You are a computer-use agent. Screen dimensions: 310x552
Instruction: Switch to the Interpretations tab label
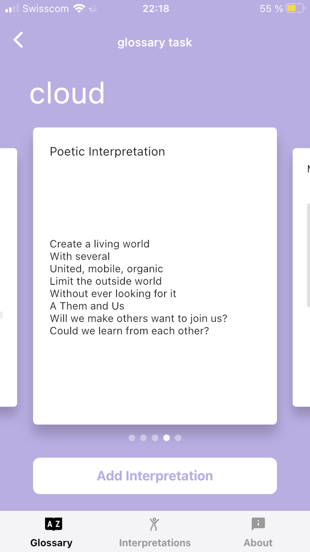tap(155, 542)
